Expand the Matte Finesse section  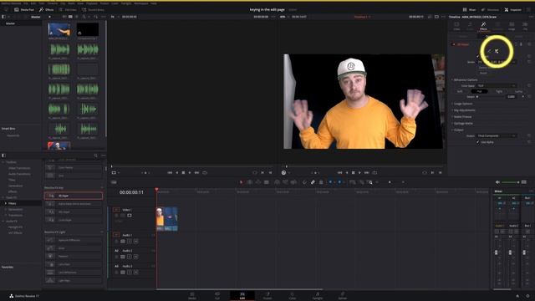pyautogui.click(x=461, y=117)
